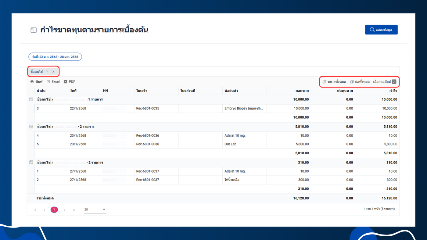Click the 1 จาก 1 หน้า (5 รายการ) page info
427x240 pixels.
[x=379, y=209]
